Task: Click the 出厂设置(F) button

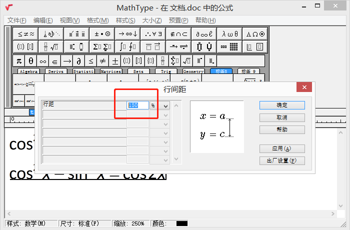Action: (282, 160)
